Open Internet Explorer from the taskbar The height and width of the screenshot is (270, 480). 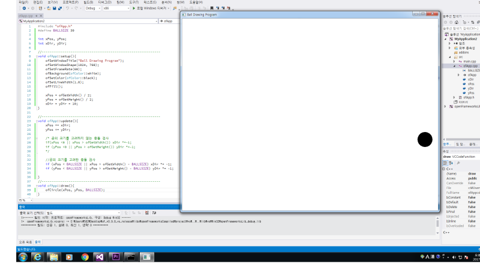[38, 256]
